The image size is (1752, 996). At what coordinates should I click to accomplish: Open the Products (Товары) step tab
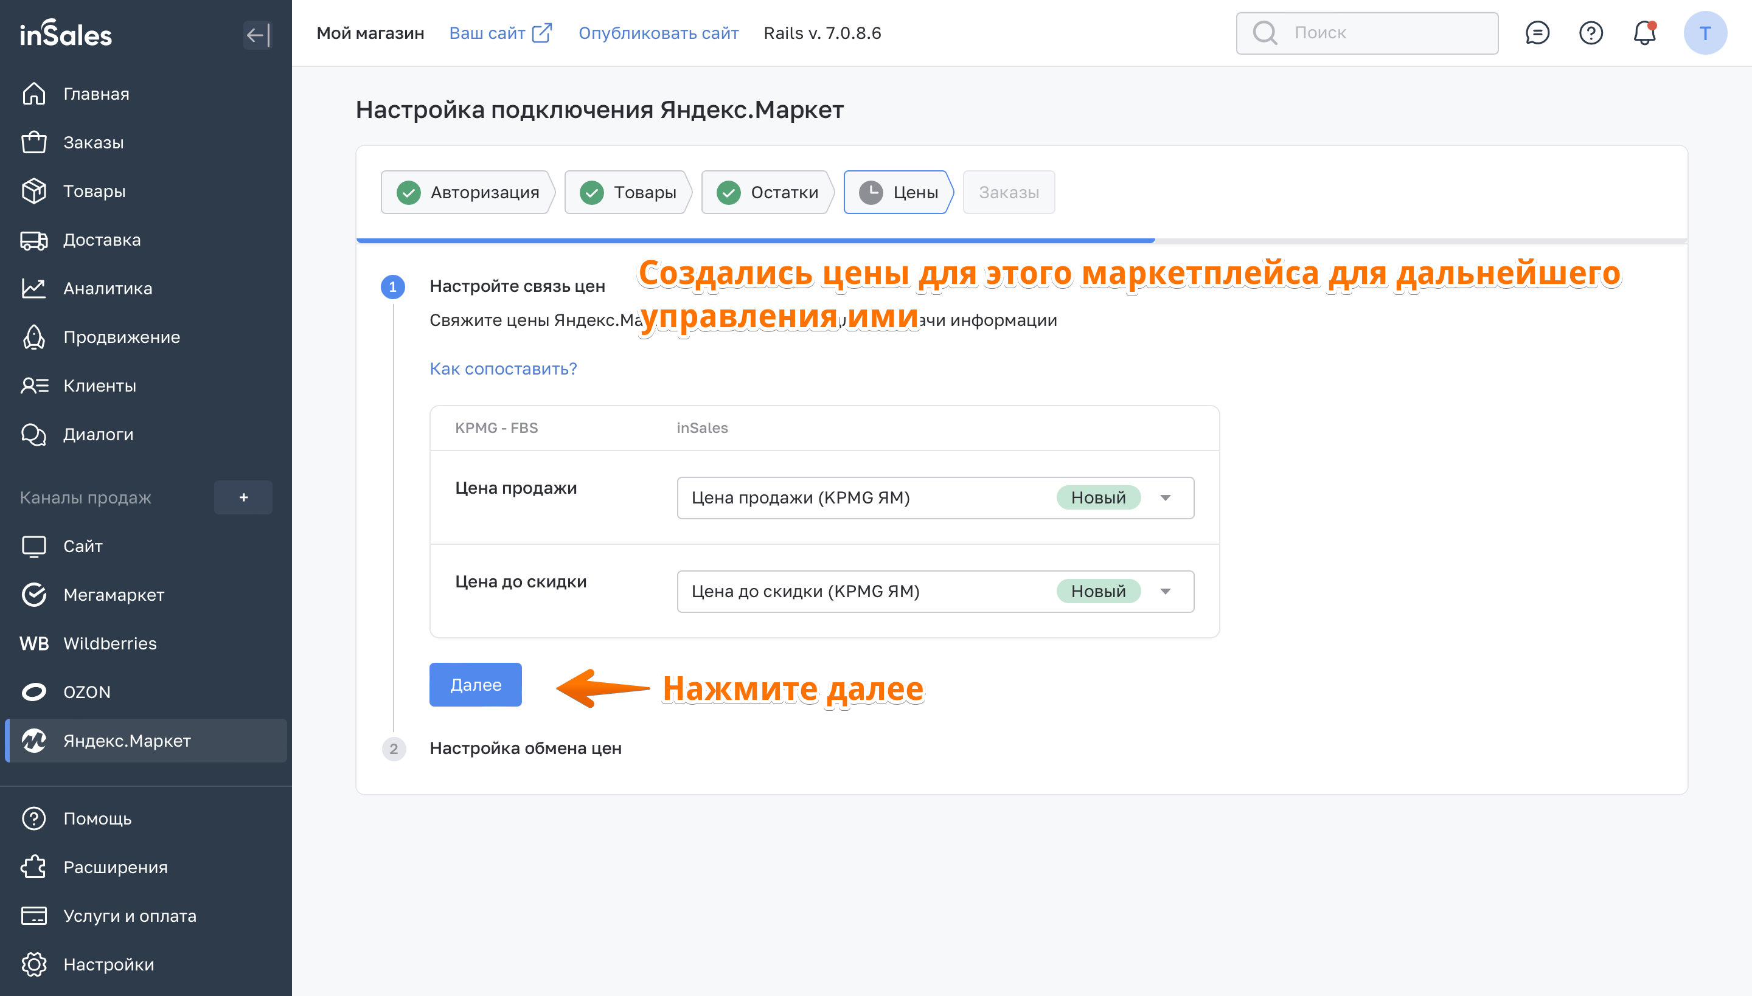628,192
